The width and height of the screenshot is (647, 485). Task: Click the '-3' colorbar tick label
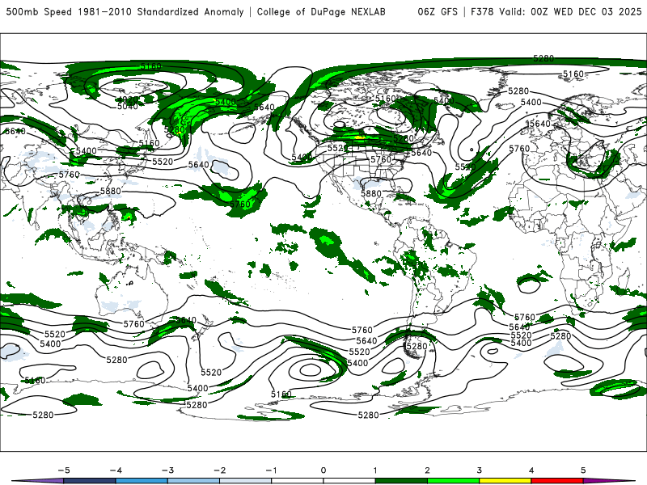point(167,470)
